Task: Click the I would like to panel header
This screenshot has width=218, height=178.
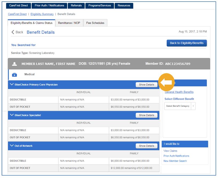Action: click(185, 144)
